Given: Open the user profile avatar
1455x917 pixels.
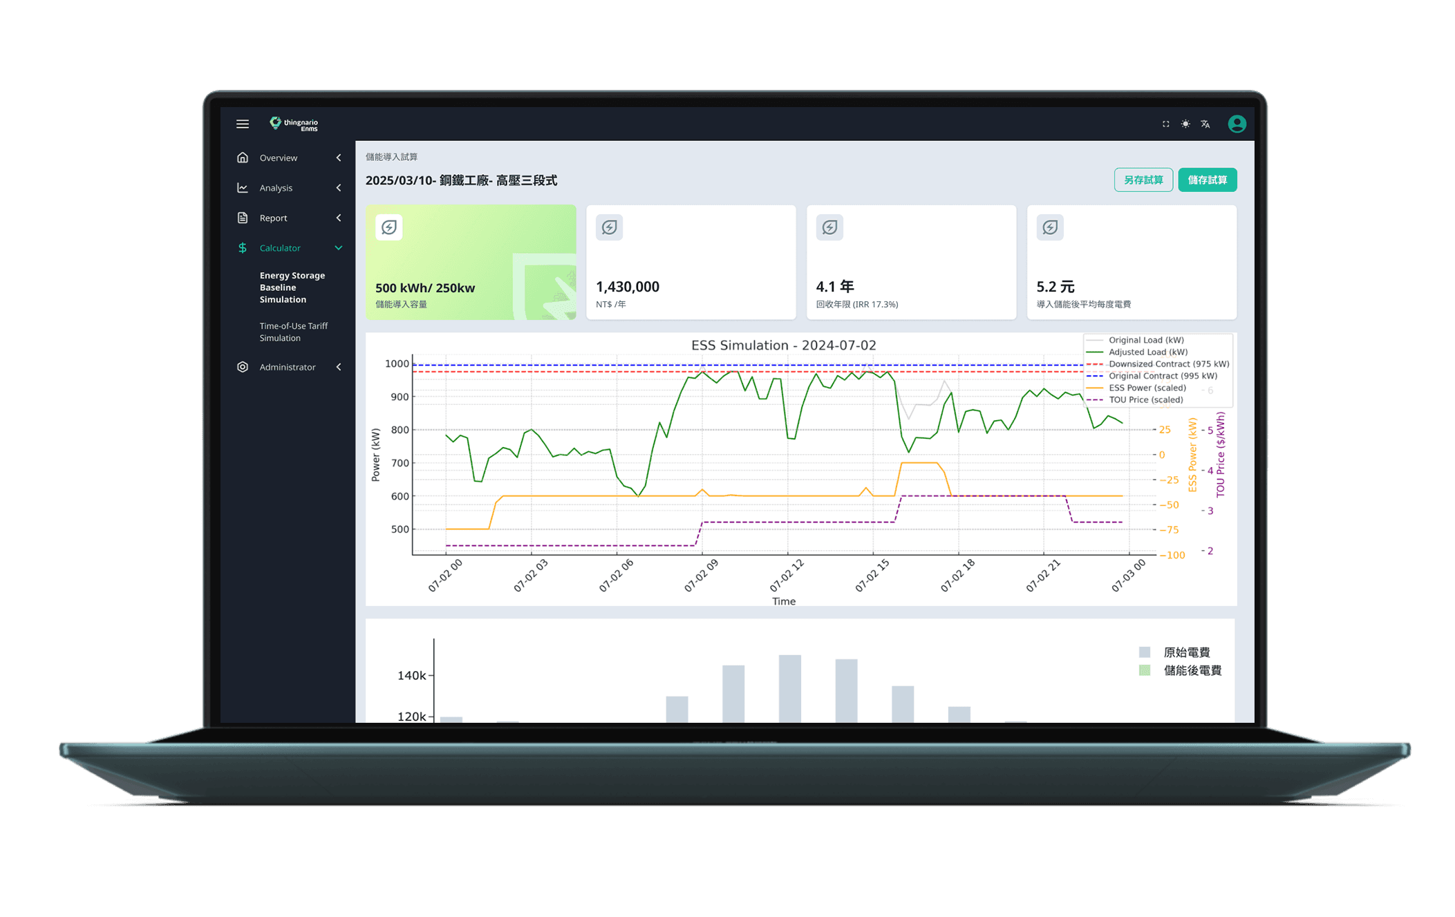Looking at the screenshot, I should click(1237, 124).
